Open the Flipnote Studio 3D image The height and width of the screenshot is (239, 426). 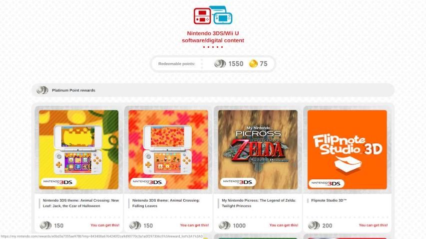tap(347, 149)
